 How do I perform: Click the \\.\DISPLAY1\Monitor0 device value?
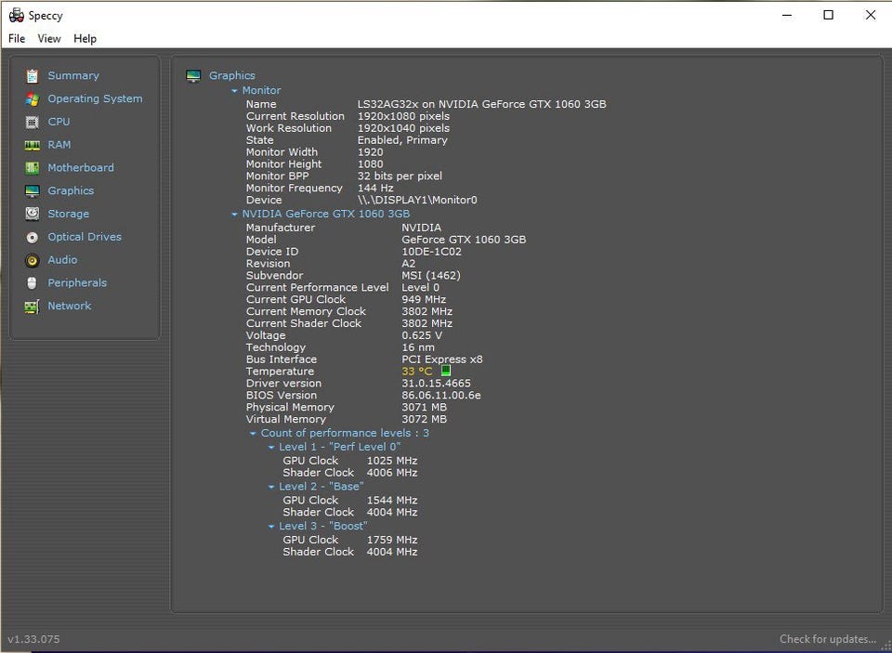(417, 200)
